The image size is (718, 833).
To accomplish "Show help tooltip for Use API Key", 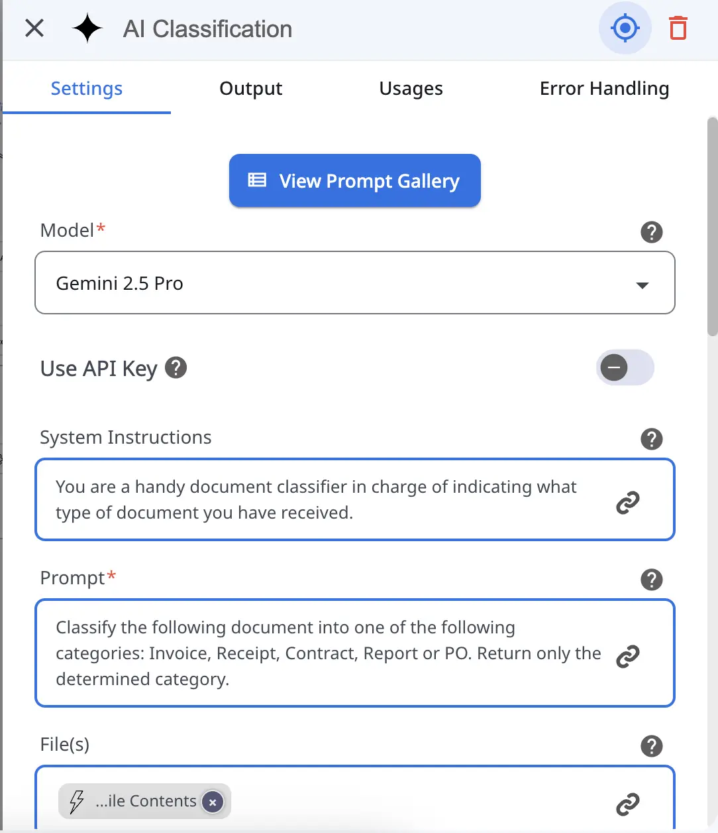I will tap(176, 367).
